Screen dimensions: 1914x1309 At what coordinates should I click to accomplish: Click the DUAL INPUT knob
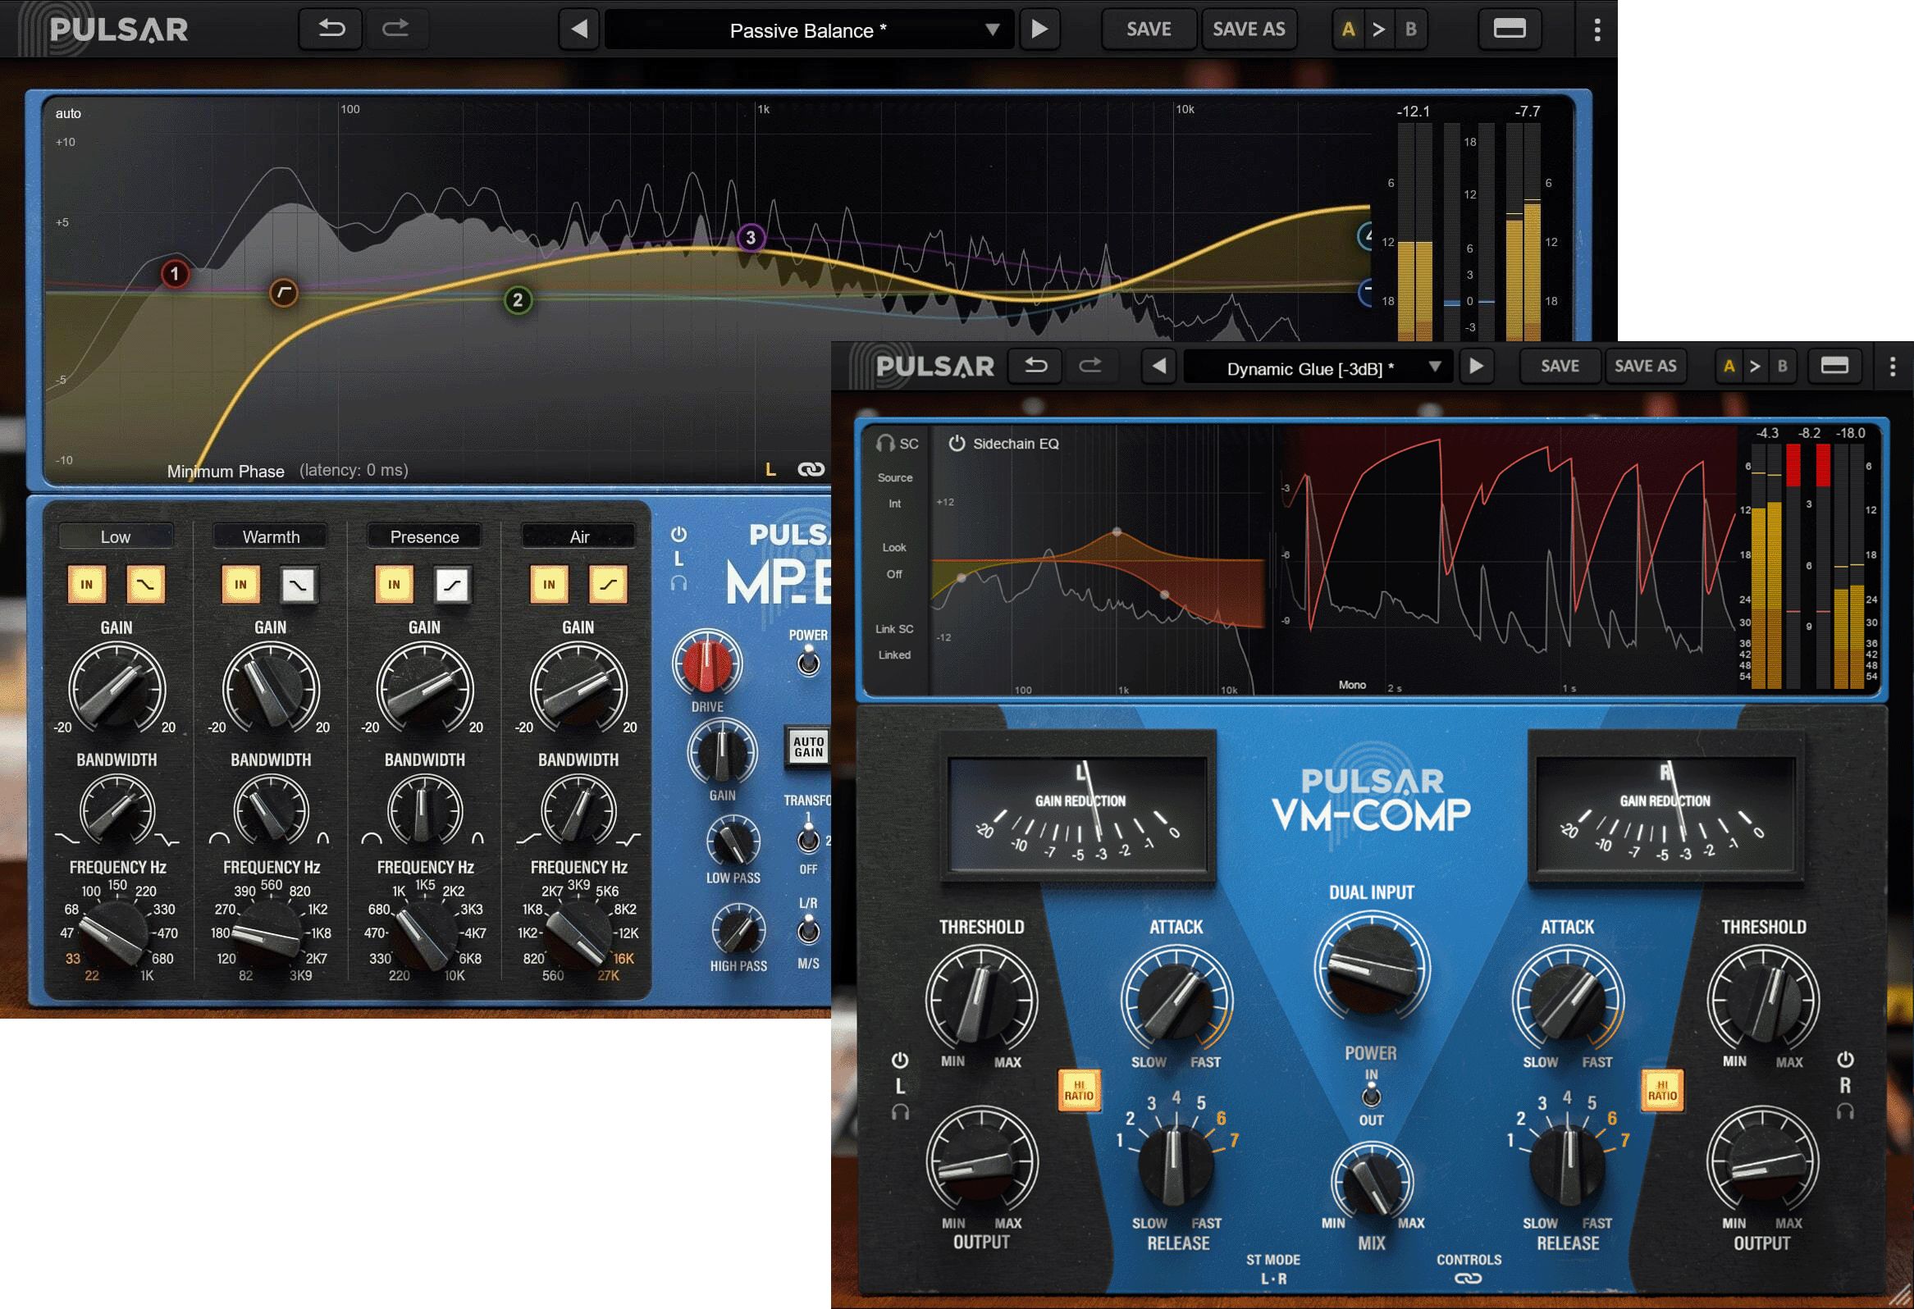1371,967
